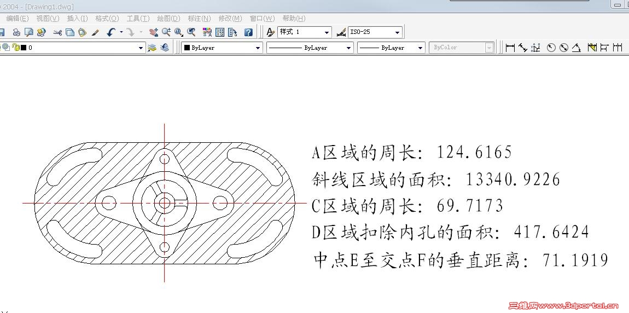Toggle the lock icon of layer 0
Image resolution: width=629 pixels, height=313 pixels.
16,48
